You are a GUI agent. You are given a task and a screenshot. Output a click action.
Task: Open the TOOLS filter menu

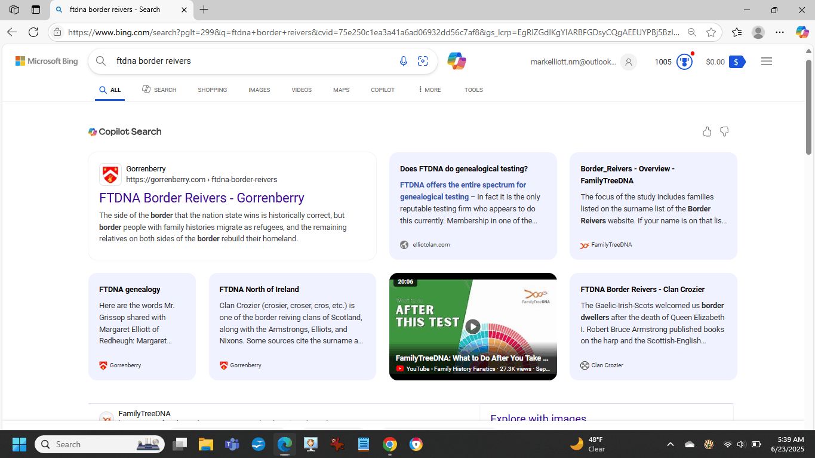[x=473, y=90]
